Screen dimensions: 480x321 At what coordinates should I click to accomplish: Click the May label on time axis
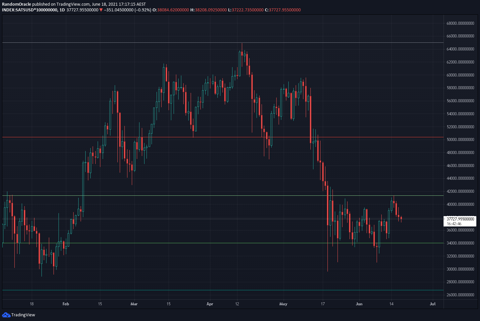pos(283,304)
